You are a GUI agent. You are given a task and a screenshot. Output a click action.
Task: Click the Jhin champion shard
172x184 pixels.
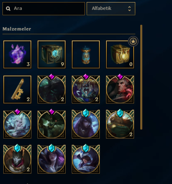17,159
